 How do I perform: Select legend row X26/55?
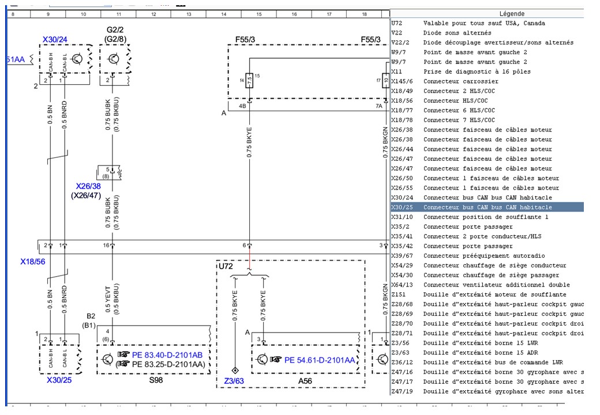[487, 188]
